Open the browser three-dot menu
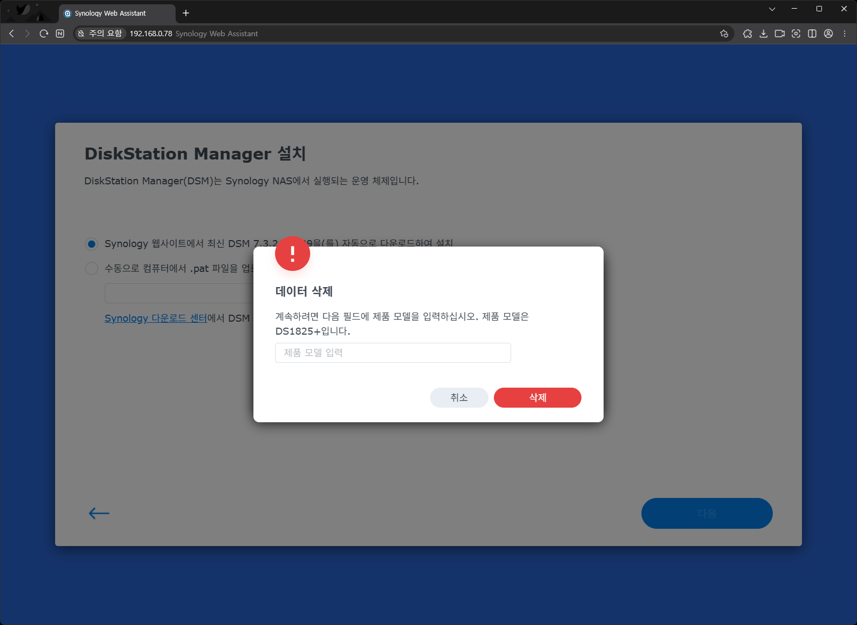This screenshot has height=625, width=857. 845,34
